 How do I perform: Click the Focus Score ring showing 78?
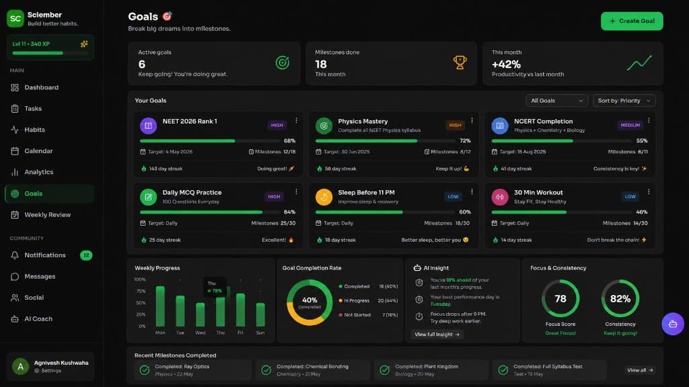click(560, 298)
